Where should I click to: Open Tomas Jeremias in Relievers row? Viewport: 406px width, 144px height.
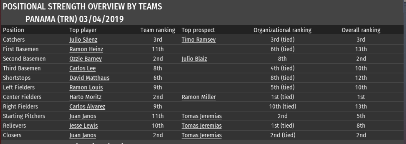pos(202,126)
